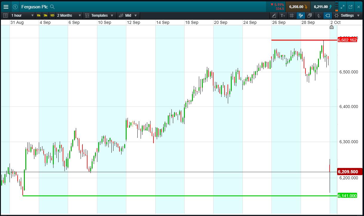Select the red 6,602.162 resistance label
This screenshot has width=364, height=216.
coord(347,40)
